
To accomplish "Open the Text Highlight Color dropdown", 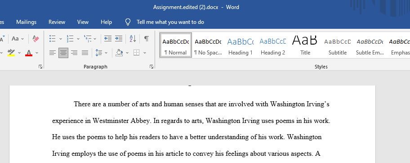I will (x=19, y=53).
